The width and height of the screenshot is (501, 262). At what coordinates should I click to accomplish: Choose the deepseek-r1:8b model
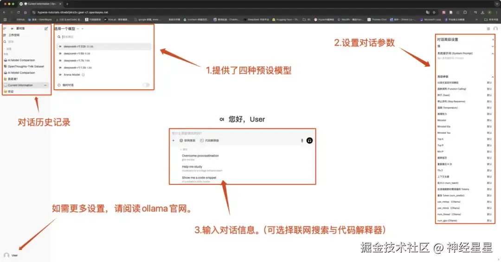(x=104, y=53)
